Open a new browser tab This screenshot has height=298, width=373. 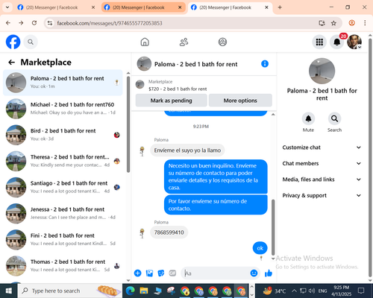coord(280,7)
